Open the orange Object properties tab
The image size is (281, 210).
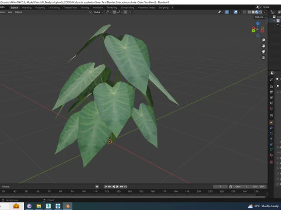click(271, 123)
